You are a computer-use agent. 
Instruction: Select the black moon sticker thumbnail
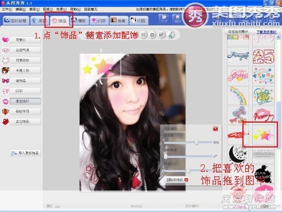(238, 154)
